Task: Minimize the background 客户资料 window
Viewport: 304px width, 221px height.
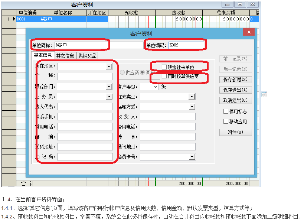Action: pos(228,4)
